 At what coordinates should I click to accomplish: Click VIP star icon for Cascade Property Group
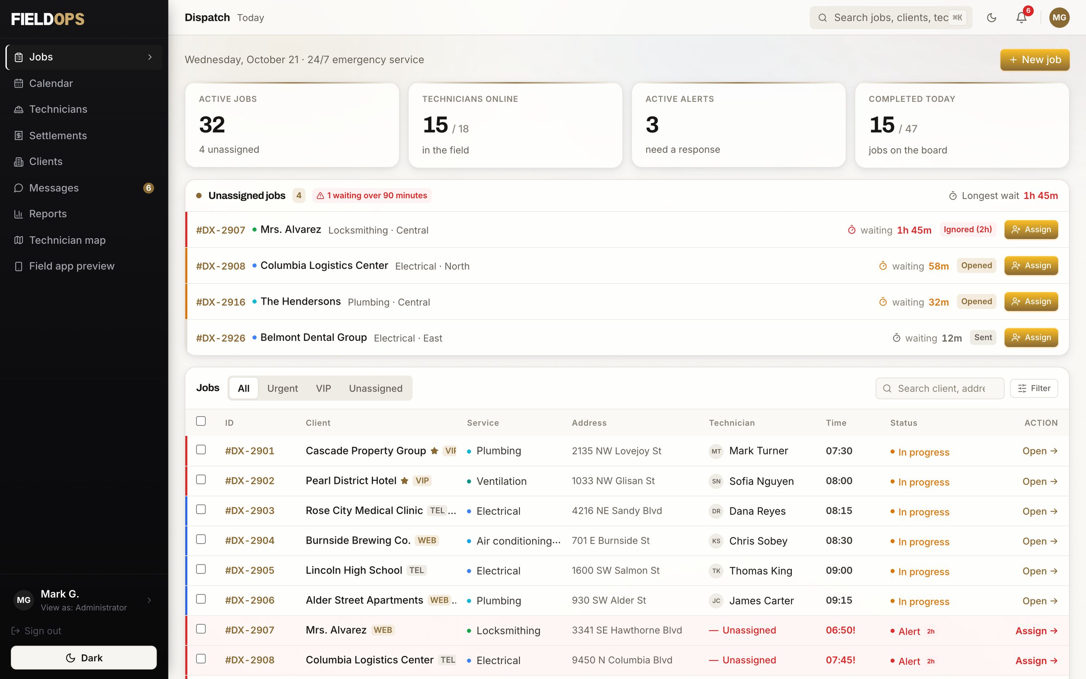[434, 451]
